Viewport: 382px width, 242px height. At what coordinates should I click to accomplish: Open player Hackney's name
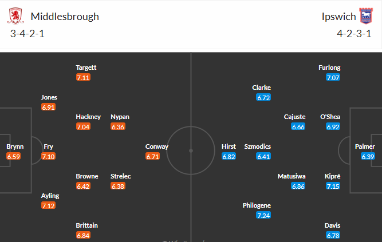[x=88, y=117]
